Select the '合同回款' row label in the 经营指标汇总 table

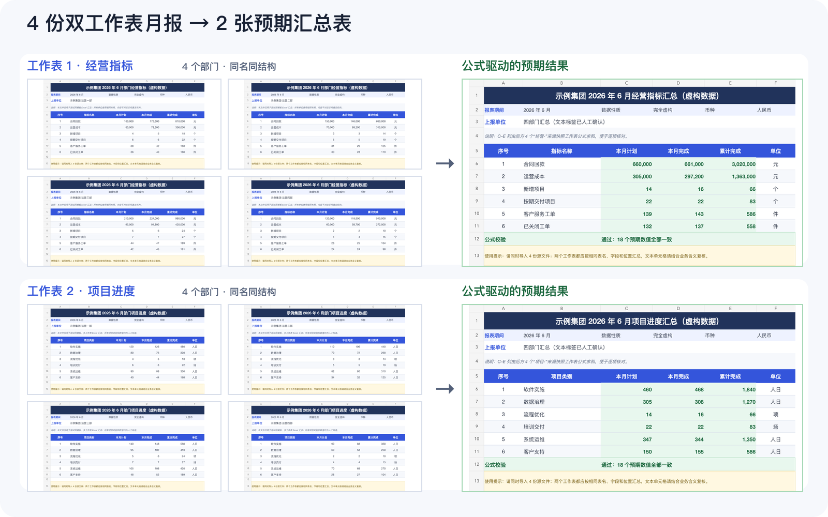(x=534, y=164)
